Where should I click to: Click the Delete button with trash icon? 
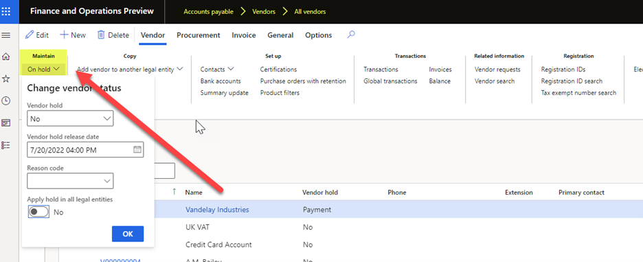113,35
